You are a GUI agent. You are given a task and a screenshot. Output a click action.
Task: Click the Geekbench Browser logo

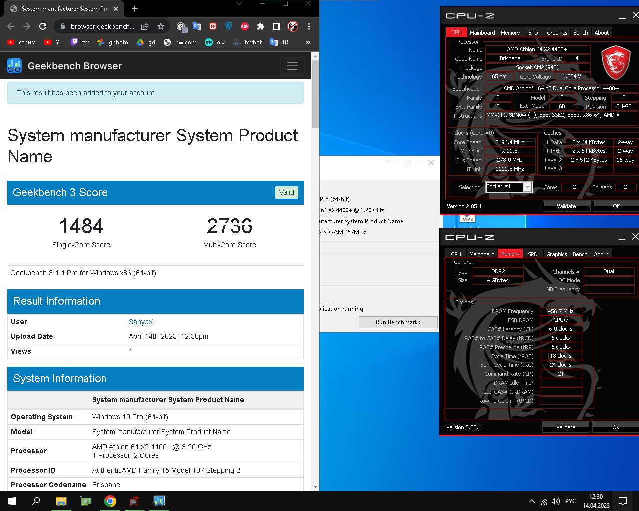64,66
